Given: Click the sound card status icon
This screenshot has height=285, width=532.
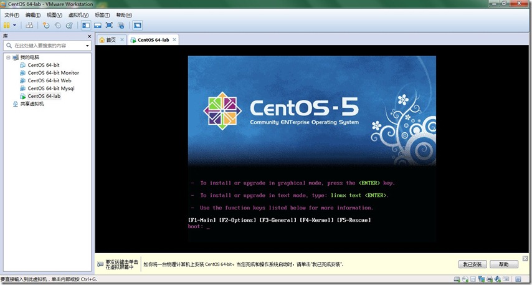Looking at the screenshot, I should pyautogui.click(x=498, y=279).
